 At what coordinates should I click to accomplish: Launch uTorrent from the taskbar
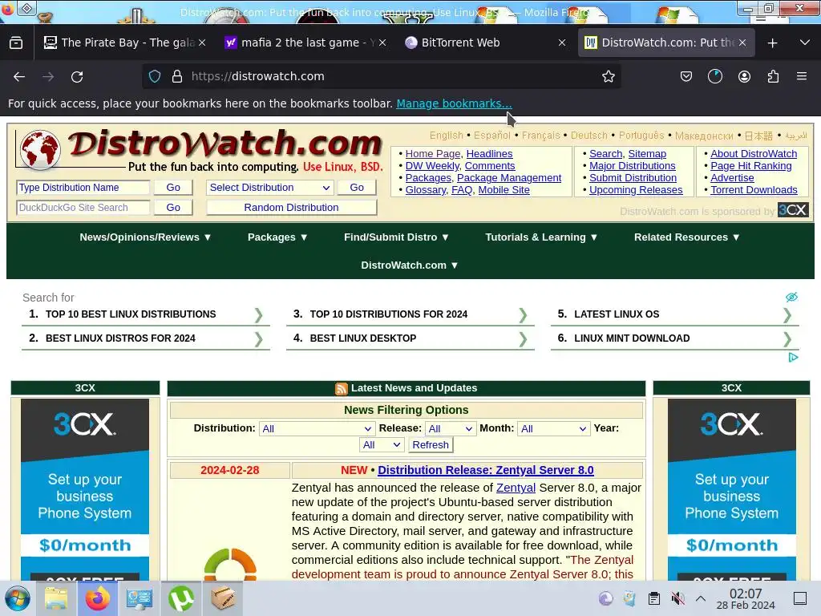pyautogui.click(x=181, y=598)
